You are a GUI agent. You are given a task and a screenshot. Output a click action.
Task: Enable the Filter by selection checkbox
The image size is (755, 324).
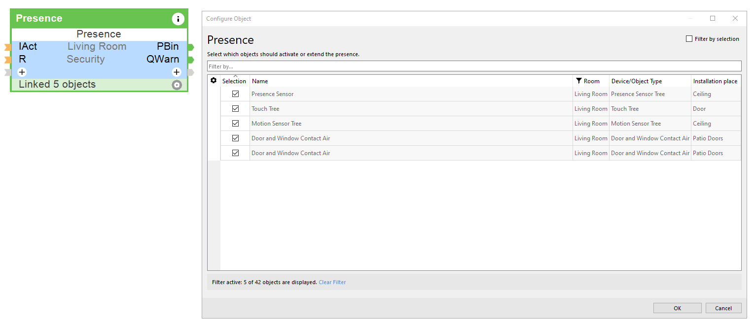coord(689,39)
